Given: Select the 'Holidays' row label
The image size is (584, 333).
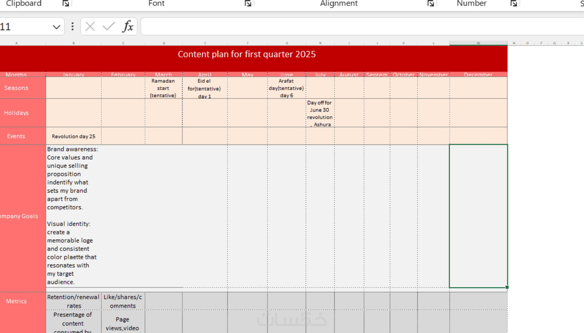Looking at the screenshot, I should (23, 113).
